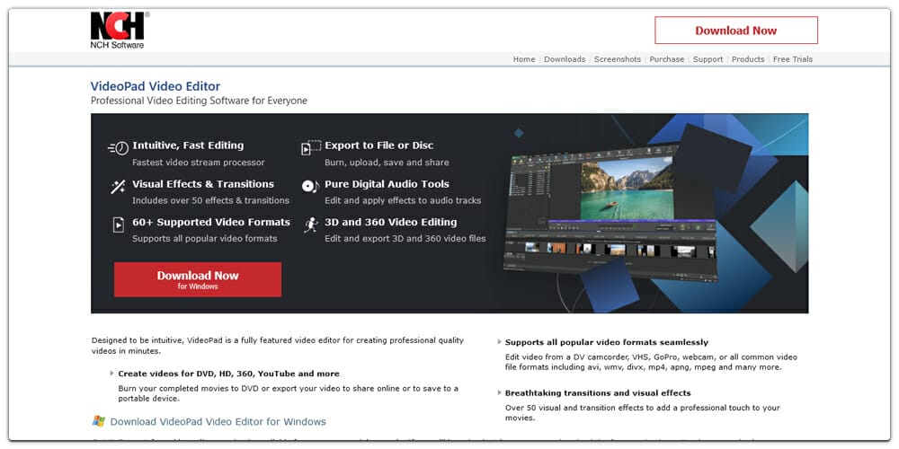Image resolution: width=899 pixels, height=449 pixels.
Task: Click the Pure Digital Audio Tools disc icon
Action: 310,186
